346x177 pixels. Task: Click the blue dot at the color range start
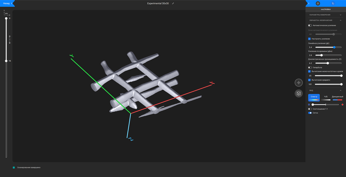309,105
